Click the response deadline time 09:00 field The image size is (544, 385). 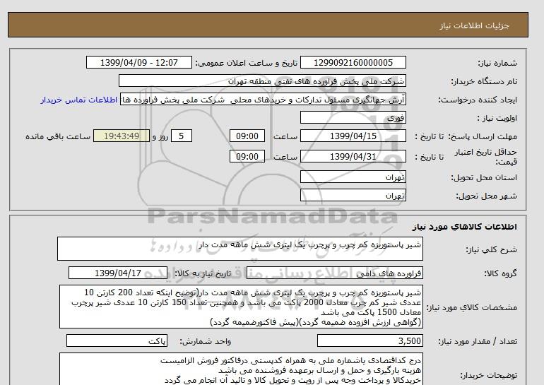coord(247,136)
